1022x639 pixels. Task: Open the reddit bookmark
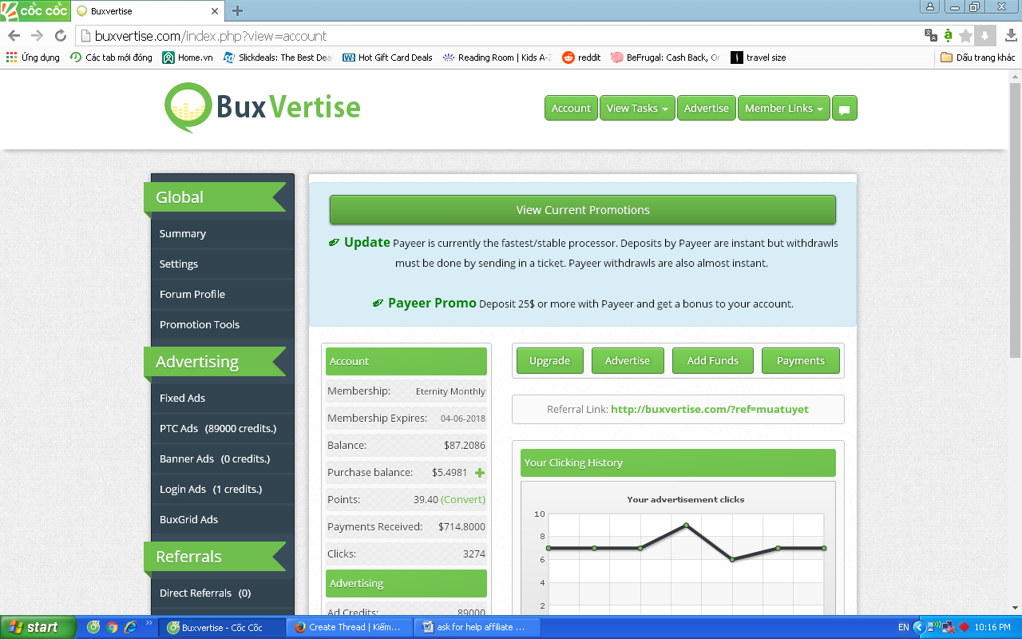coord(581,58)
